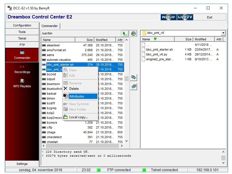Select View in the context menu
Image resolution: width=232 pixels, height=174 pixels.
point(80,70)
